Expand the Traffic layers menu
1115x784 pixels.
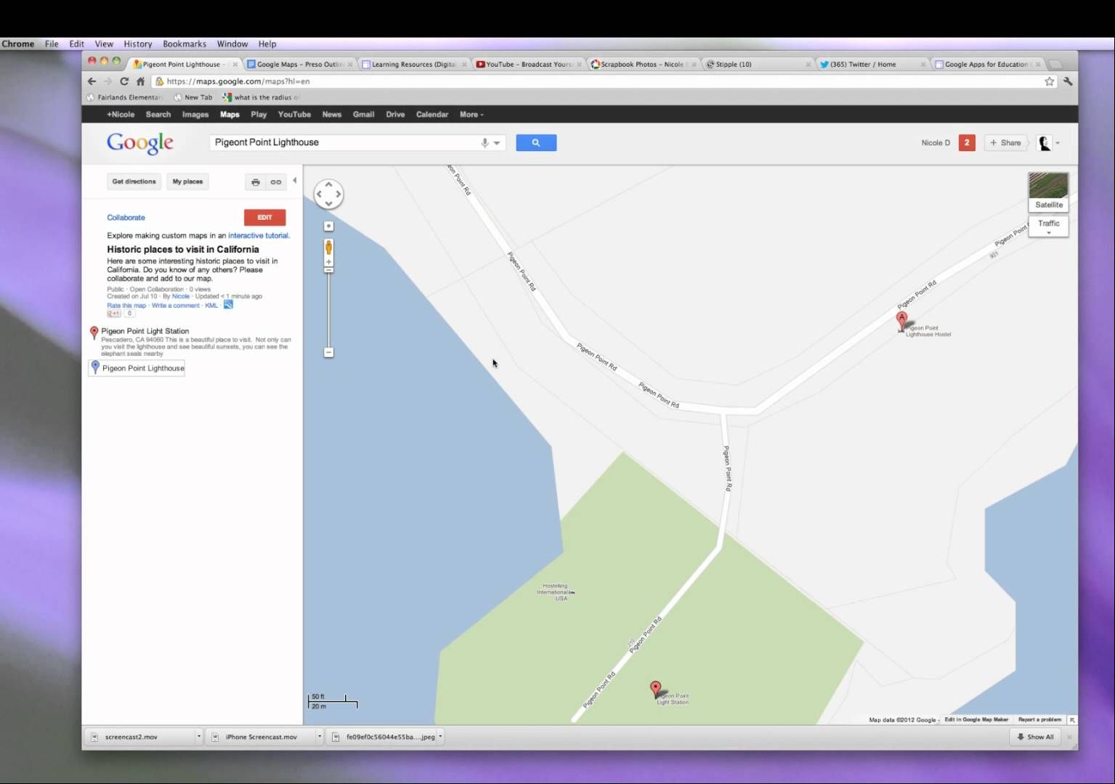pos(1048,226)
